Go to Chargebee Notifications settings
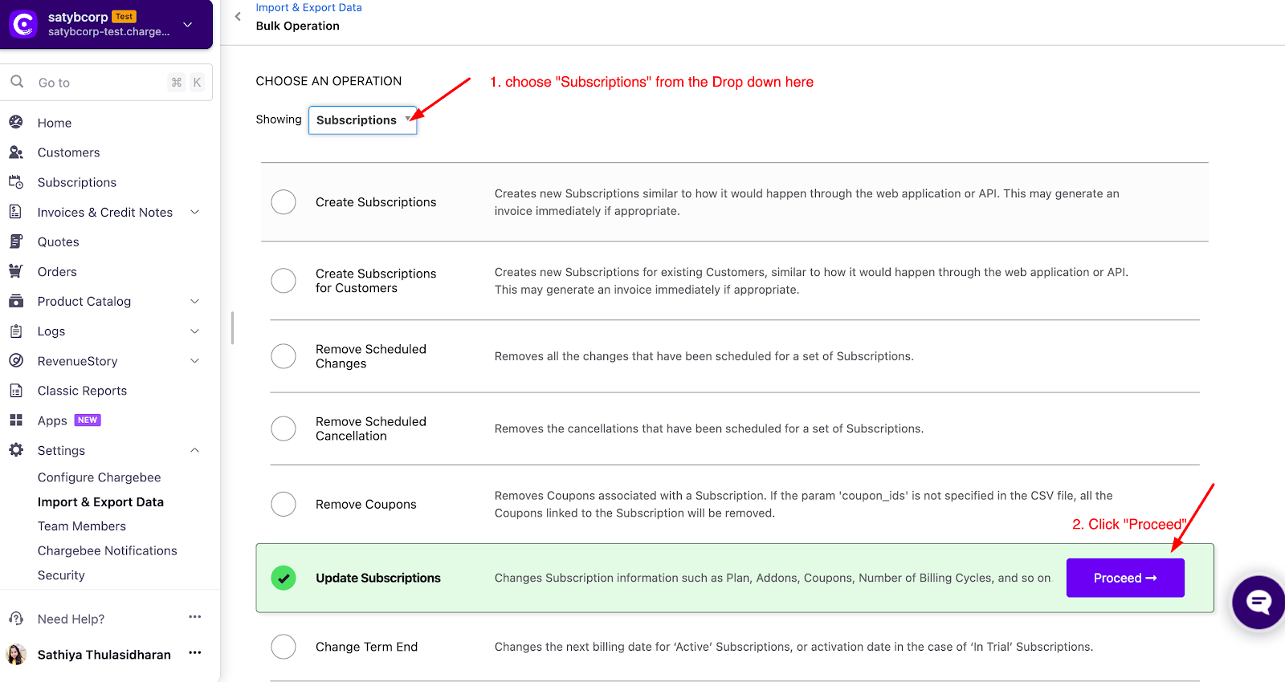 [x=108, y=550]
